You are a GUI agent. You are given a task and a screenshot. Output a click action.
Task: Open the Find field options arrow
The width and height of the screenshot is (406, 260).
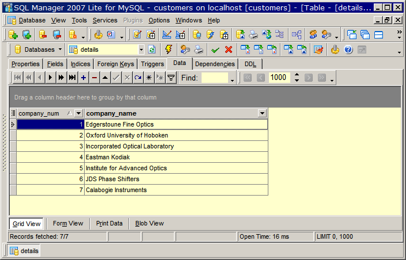point(232,81)
